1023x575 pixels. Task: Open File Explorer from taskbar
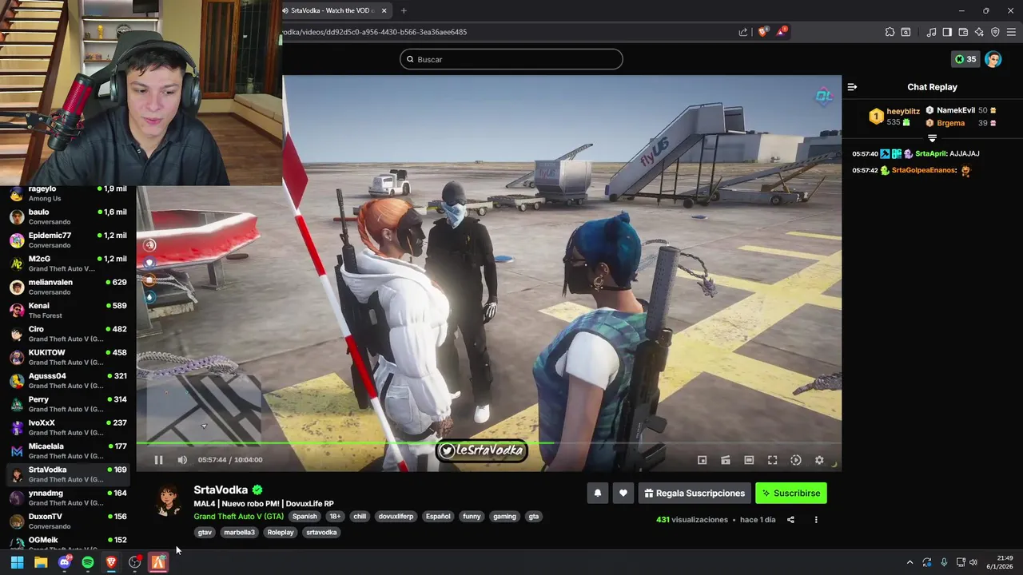click(41, 562)
